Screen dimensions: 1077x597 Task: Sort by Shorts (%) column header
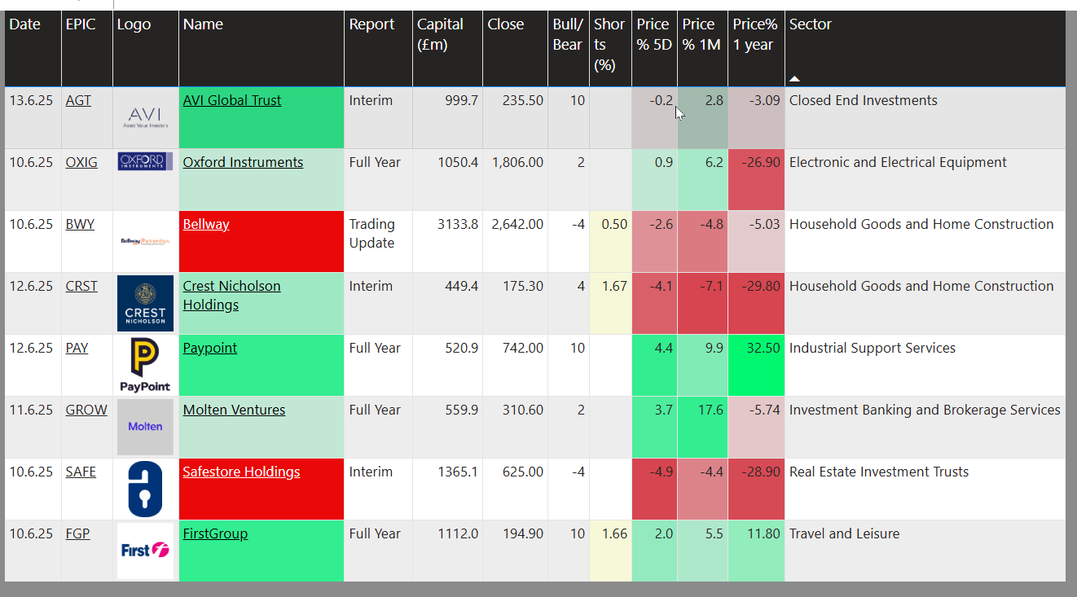point(610,48)
